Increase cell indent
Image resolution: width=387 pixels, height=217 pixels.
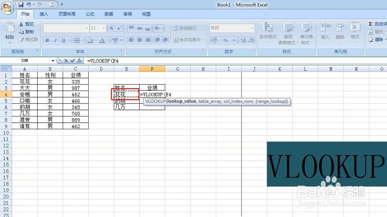pyautogui.click(x=165, y=40)
